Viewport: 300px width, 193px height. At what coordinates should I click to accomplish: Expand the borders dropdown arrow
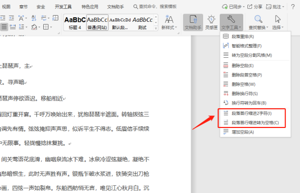click(51, 28)
